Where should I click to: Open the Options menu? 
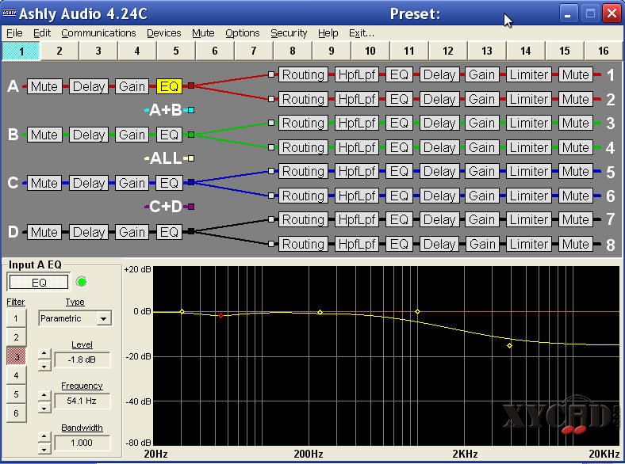243,33
